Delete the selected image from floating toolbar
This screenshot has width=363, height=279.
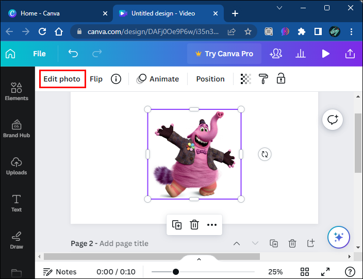coord(194,225)
